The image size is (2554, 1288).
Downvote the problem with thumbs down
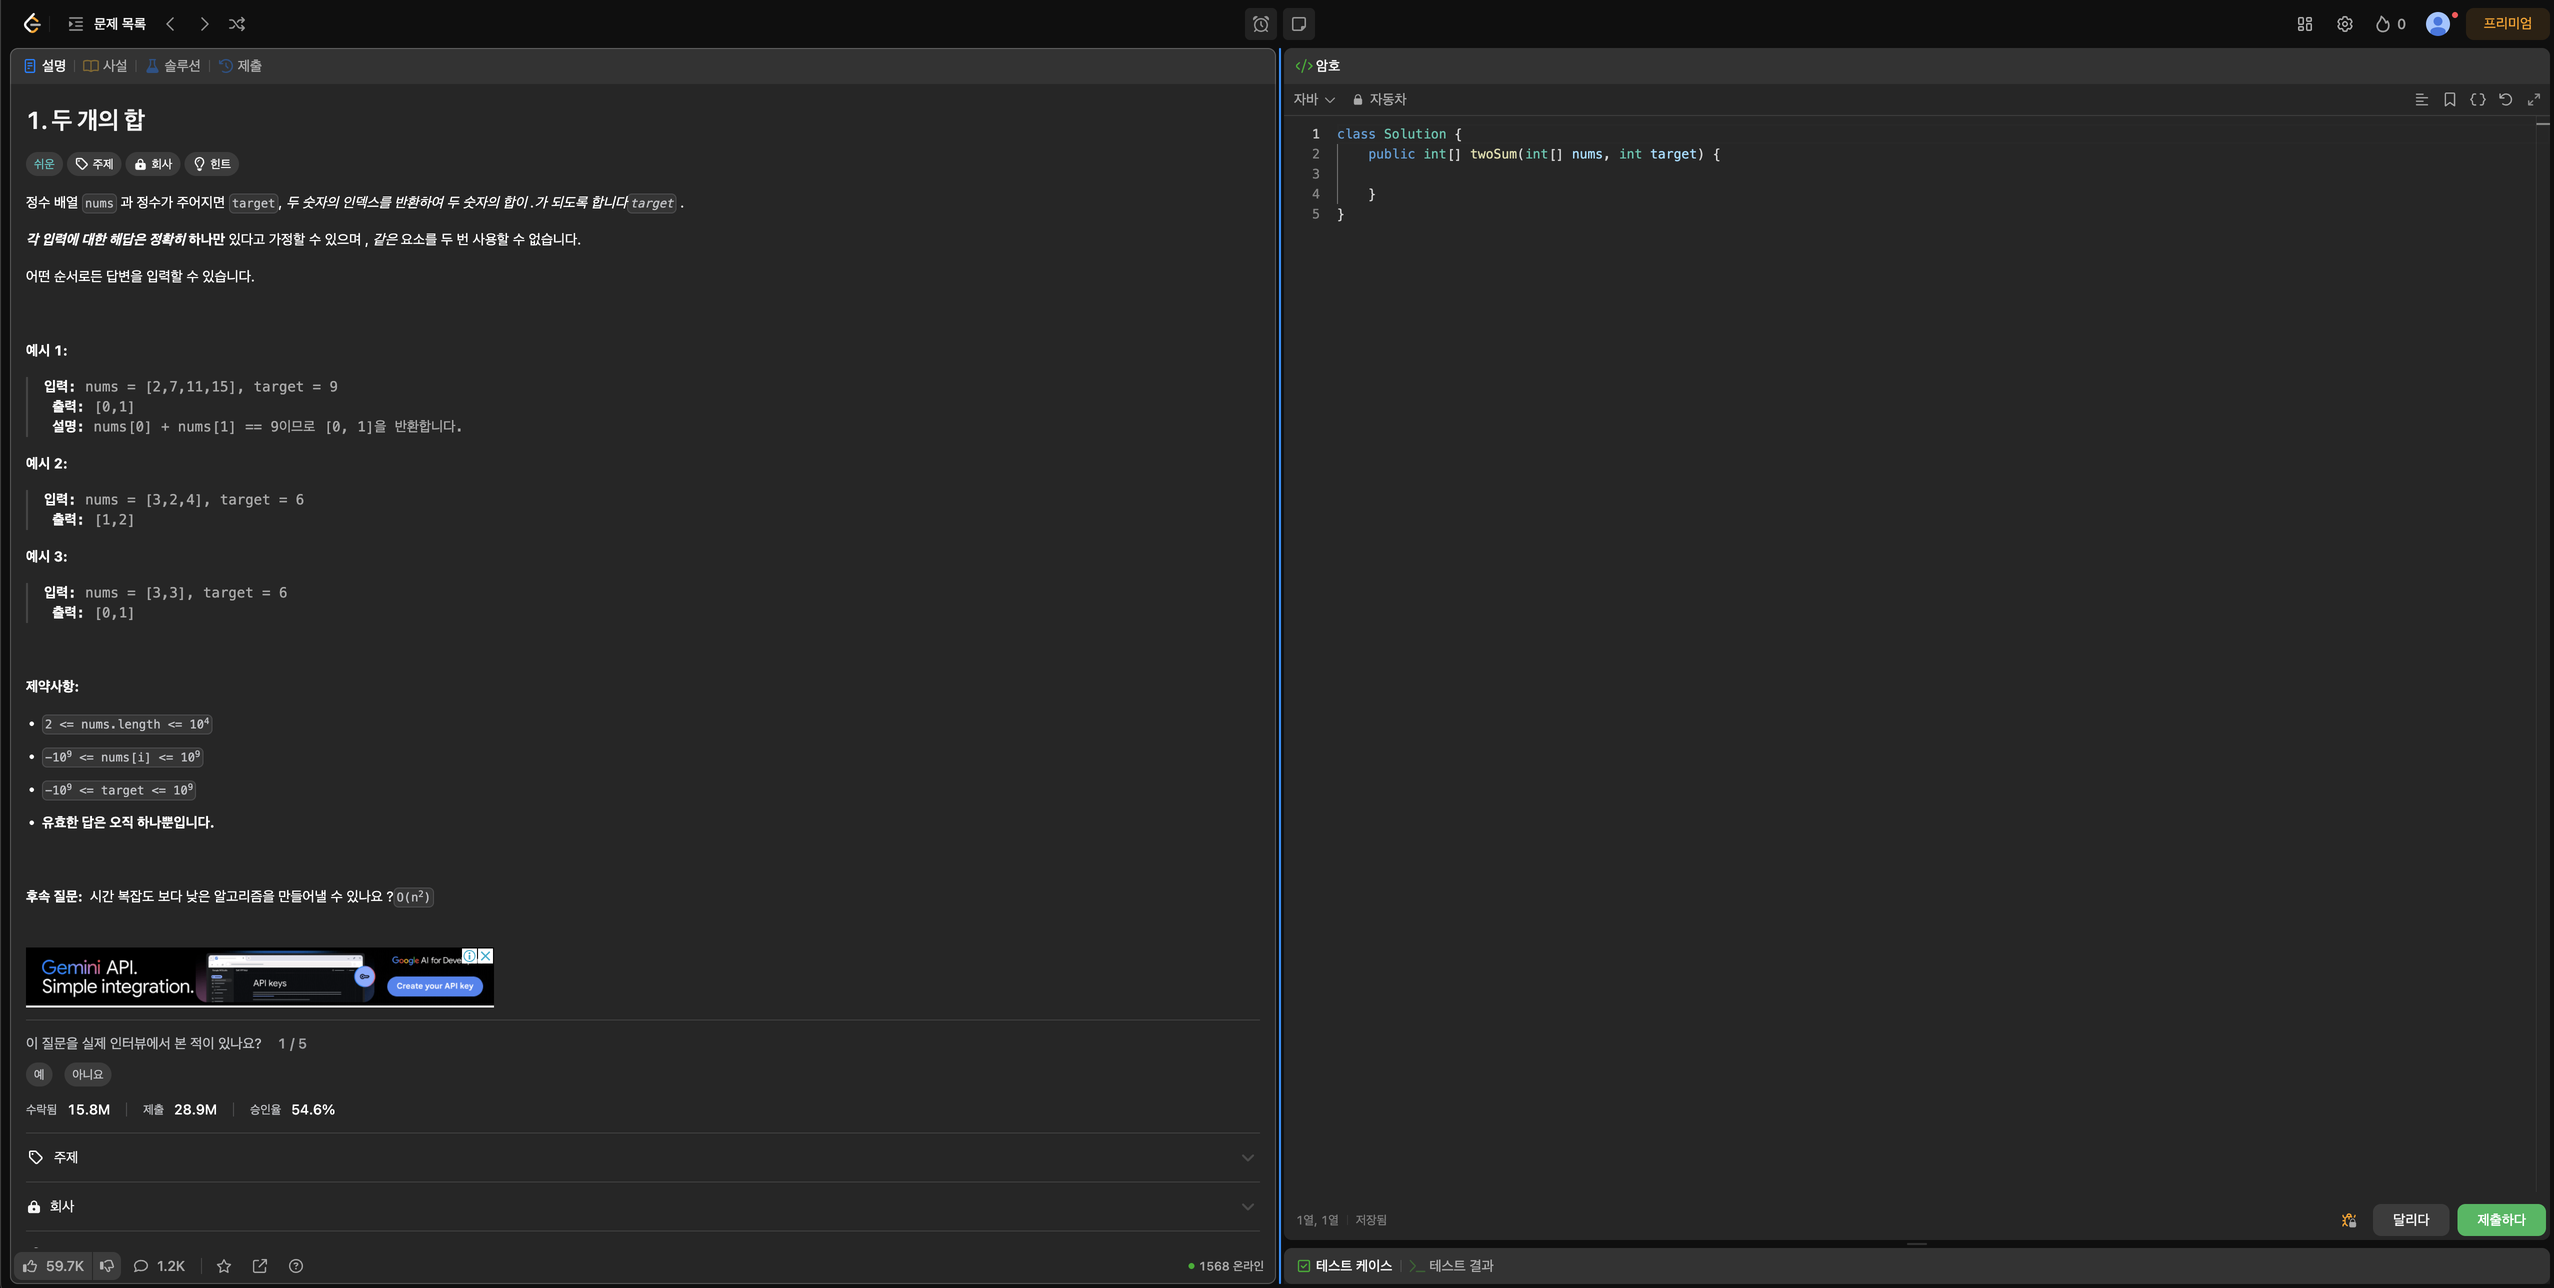coord(107,1266)
